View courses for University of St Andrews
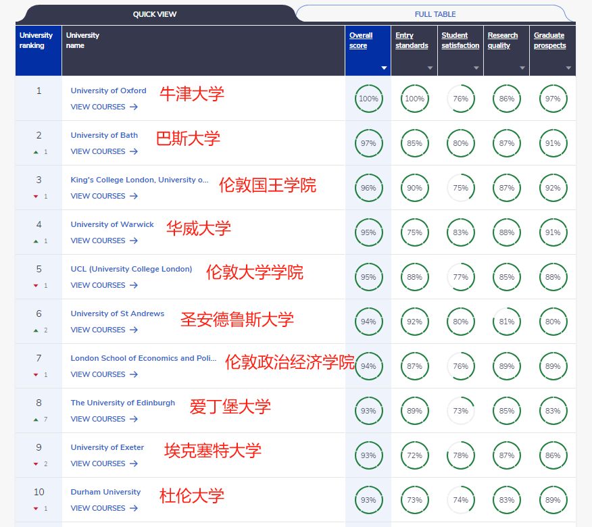Image resolution: width=592 pixels, height=527 pixels. tap(104, 330)
